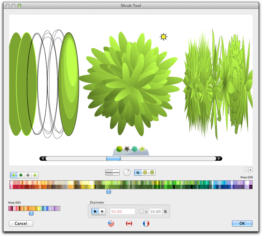Image resolution: width=262 pixels, height=236 pixels.
Task: Click the diameter 50.00 input field
Action: pos(123,212)
